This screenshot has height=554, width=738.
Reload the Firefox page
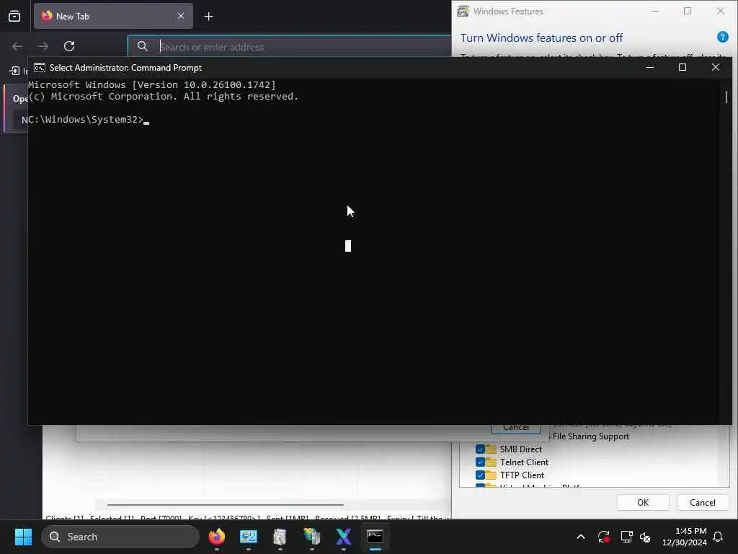[69, 46]
